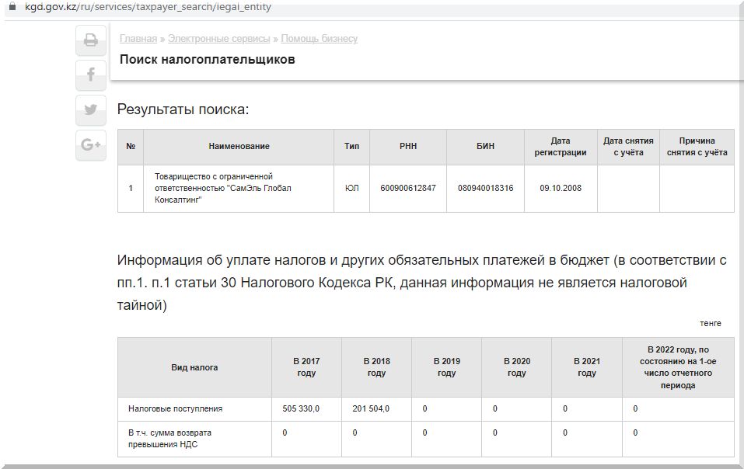Click the ЮЛ type cell

351,188
